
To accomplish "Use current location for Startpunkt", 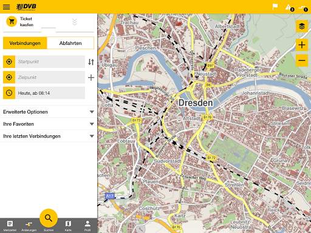I will click(x=9, y=61).
